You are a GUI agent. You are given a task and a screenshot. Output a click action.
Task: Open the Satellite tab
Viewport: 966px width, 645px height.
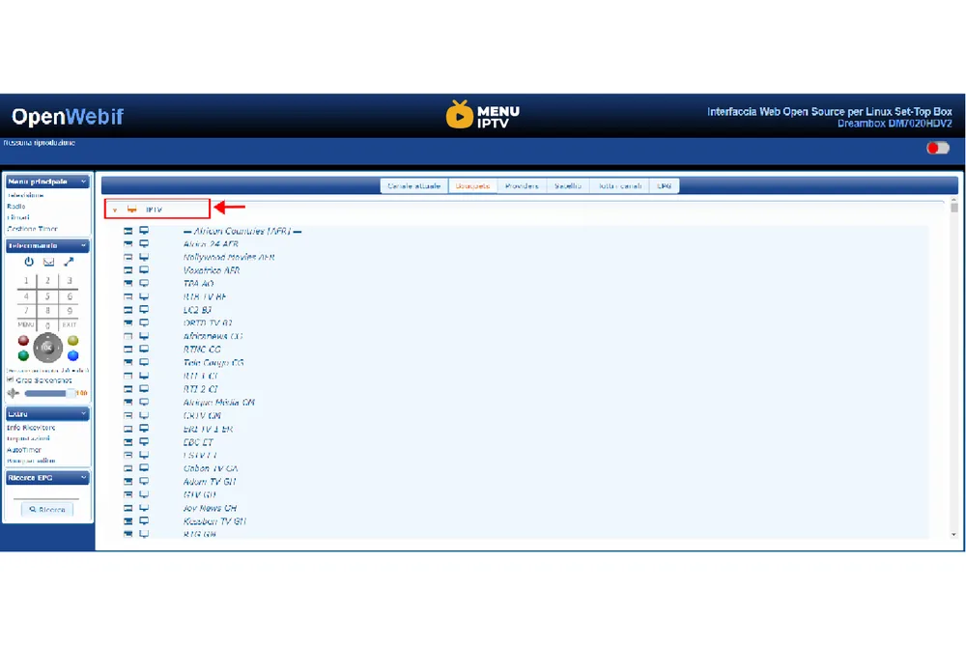coord(567,186)
